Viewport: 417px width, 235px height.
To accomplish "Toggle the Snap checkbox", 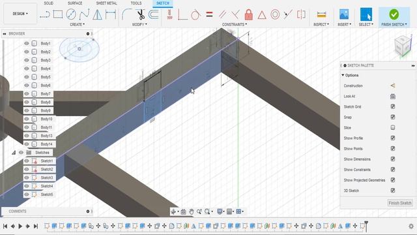I will point(393,117).
